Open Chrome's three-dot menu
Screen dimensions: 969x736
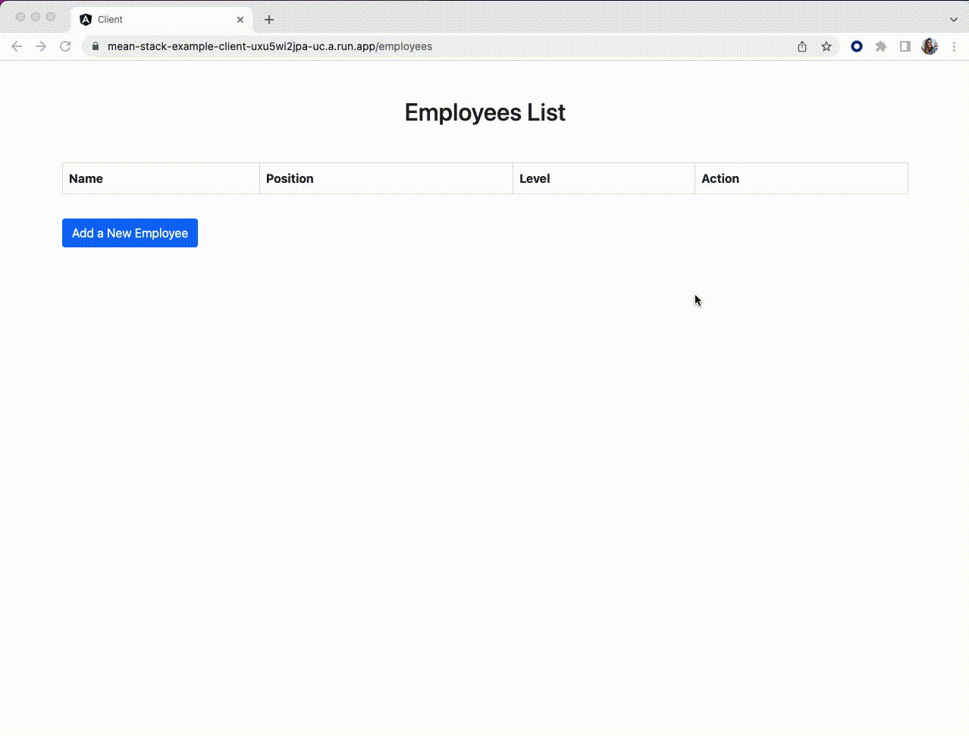pyautogui.click(x=954, y=46)
